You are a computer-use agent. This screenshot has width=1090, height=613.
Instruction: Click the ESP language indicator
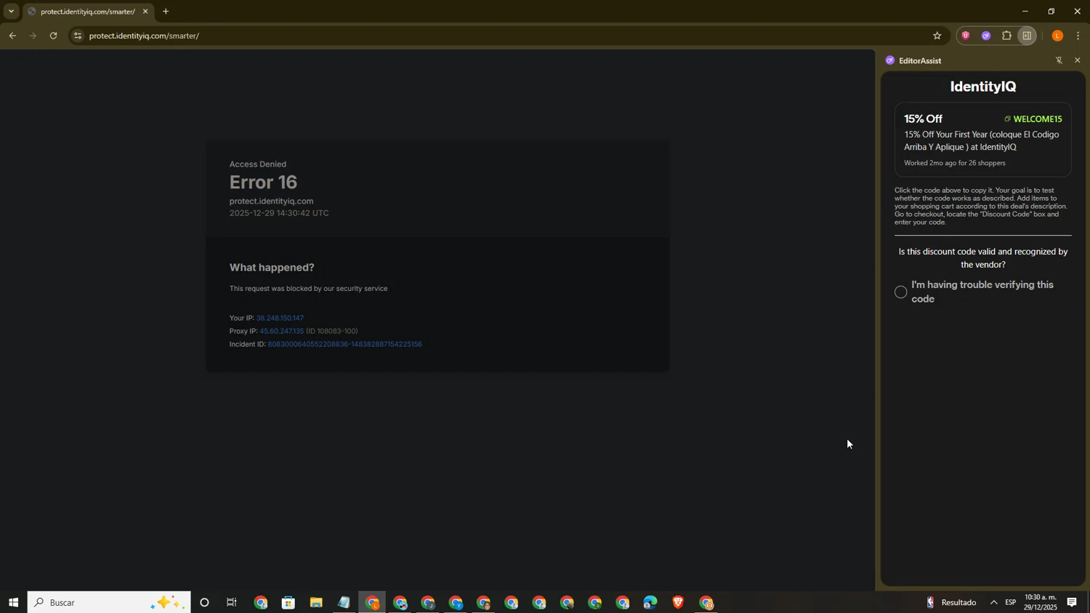click(1011, 602)
